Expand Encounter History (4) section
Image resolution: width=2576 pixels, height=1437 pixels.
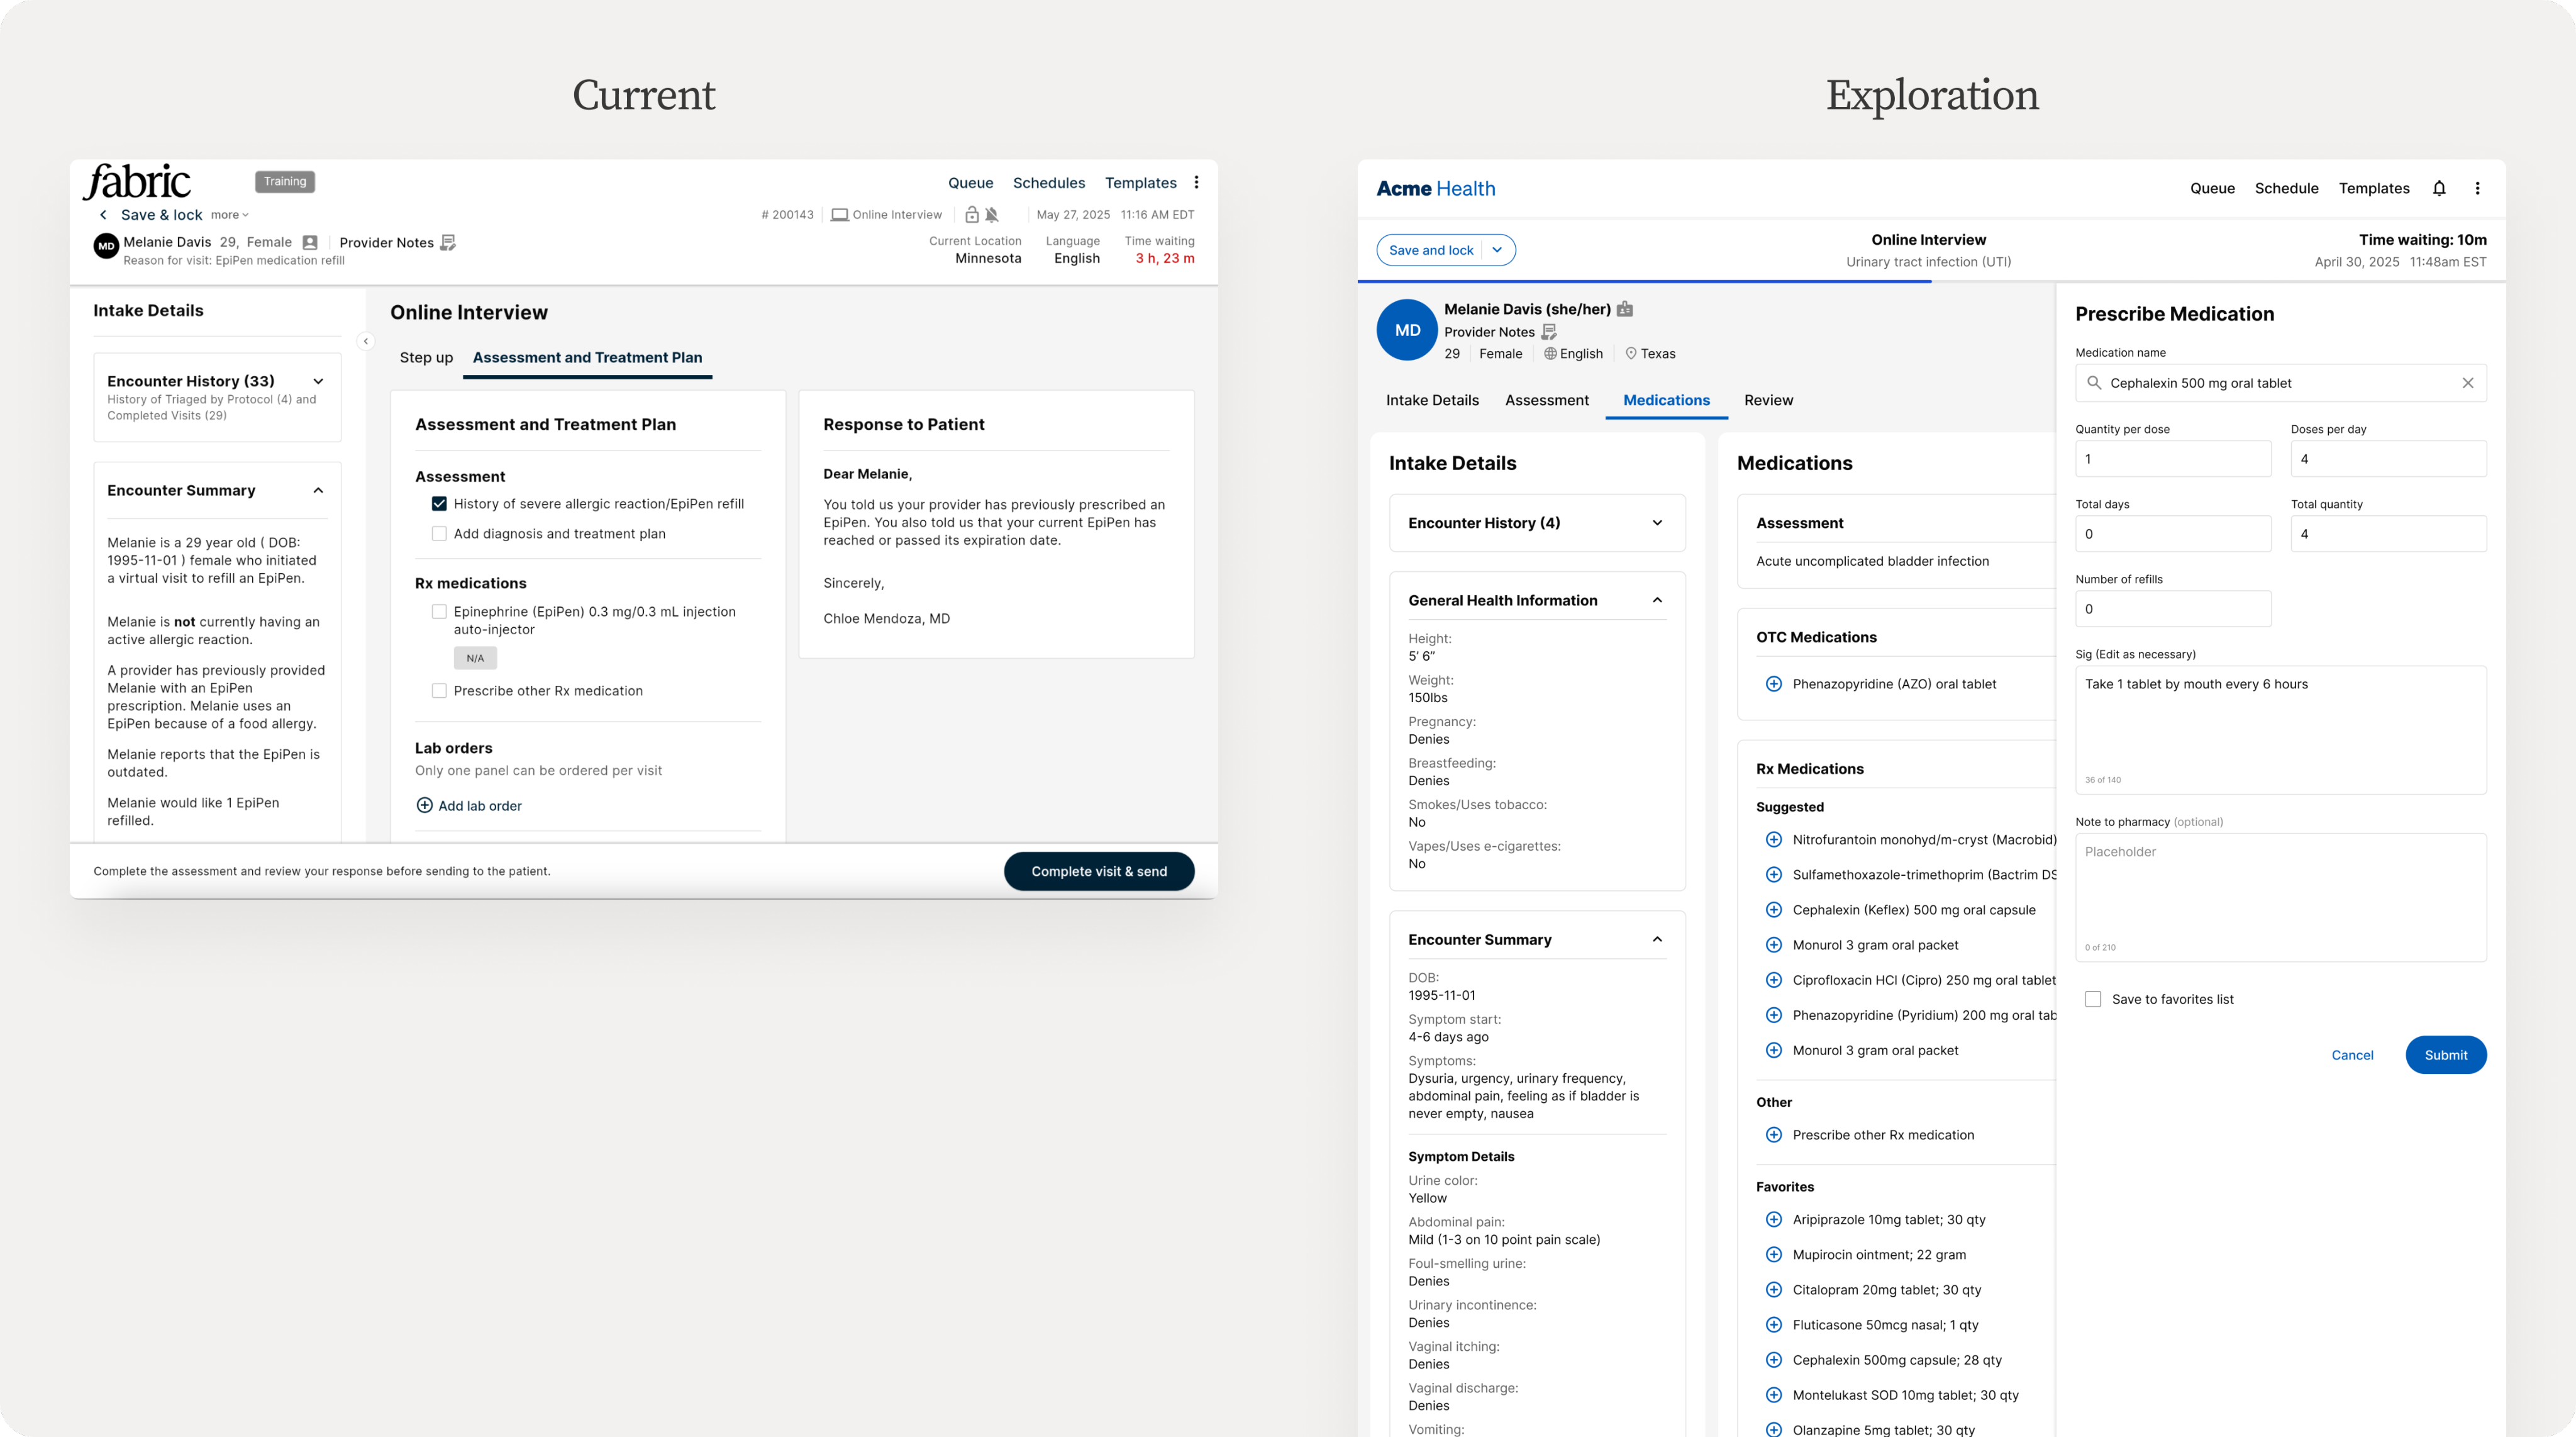point(1657,523)
